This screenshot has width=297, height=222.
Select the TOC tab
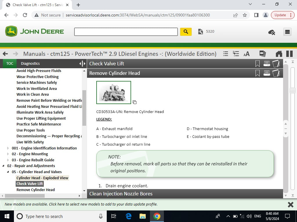click(x=10, y=64)
